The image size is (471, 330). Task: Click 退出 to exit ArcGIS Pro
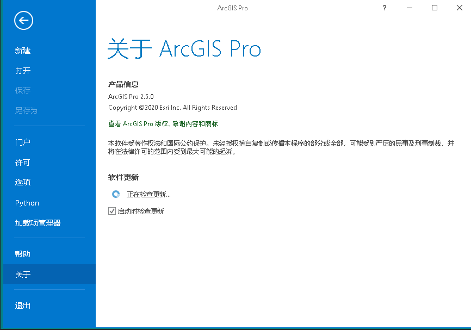tap(23, 306)
